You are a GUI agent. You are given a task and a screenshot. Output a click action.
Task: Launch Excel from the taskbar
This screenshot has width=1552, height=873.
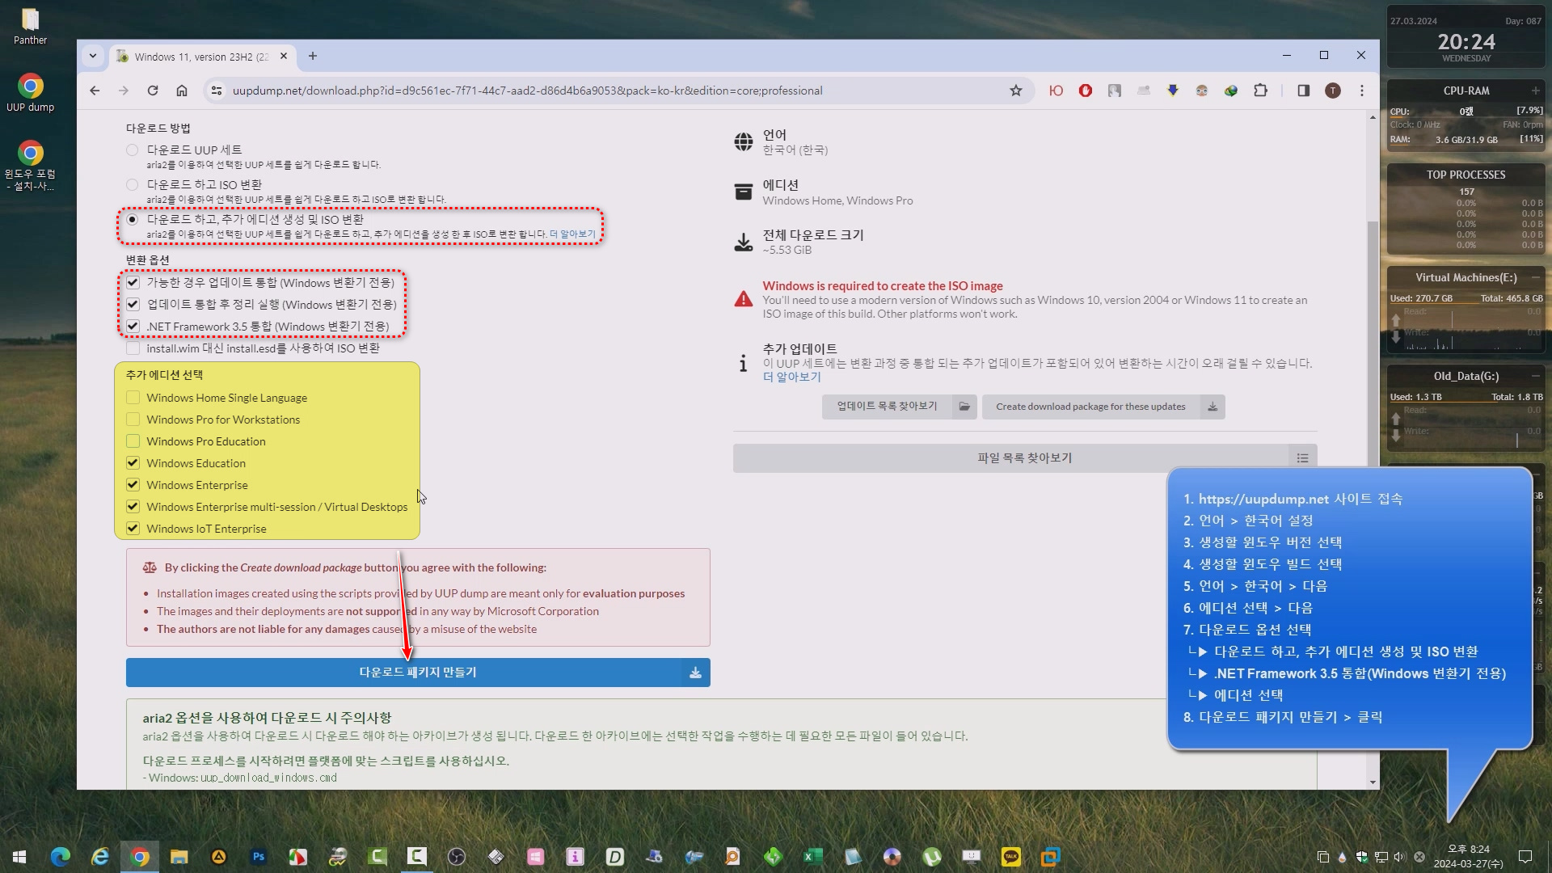click(813, 856)
